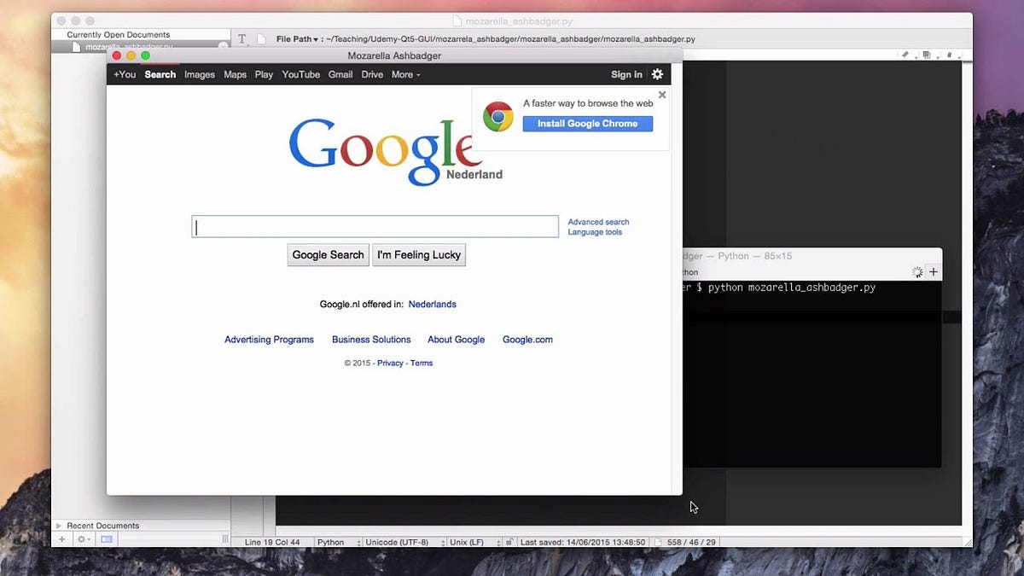Collapse the Recent Documents section
Viewport: 1024px width, 576px height.
click(x=60, y=526)
